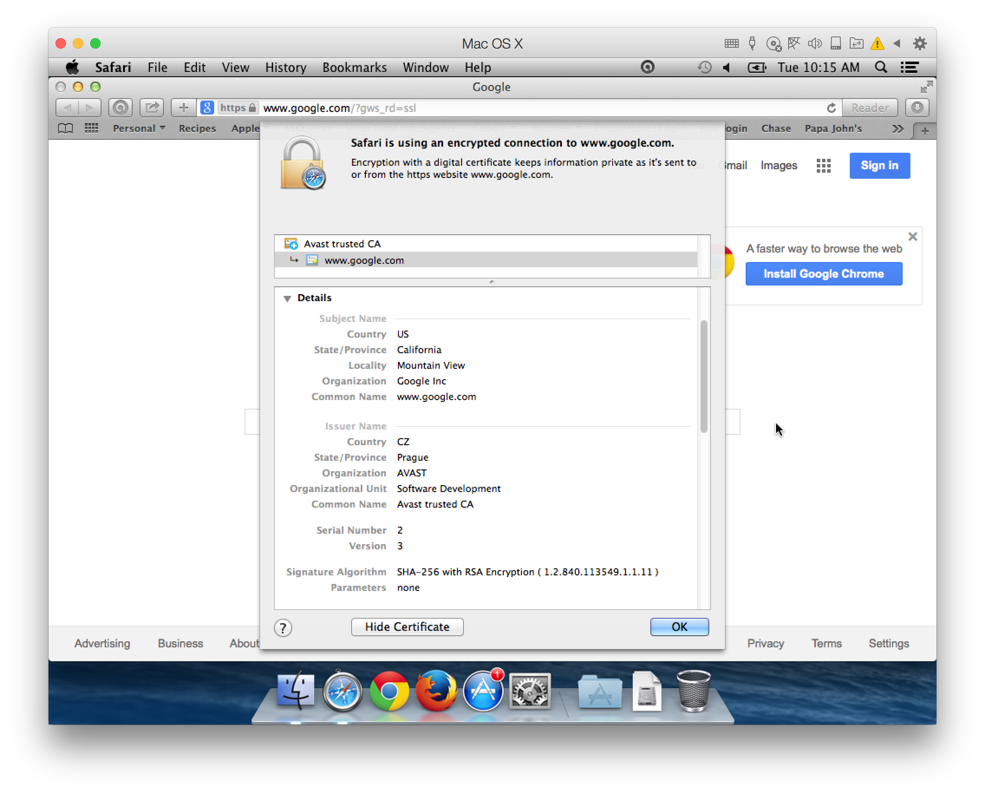Open the Edit menu

pyautogui.click(x=194, y=68)
